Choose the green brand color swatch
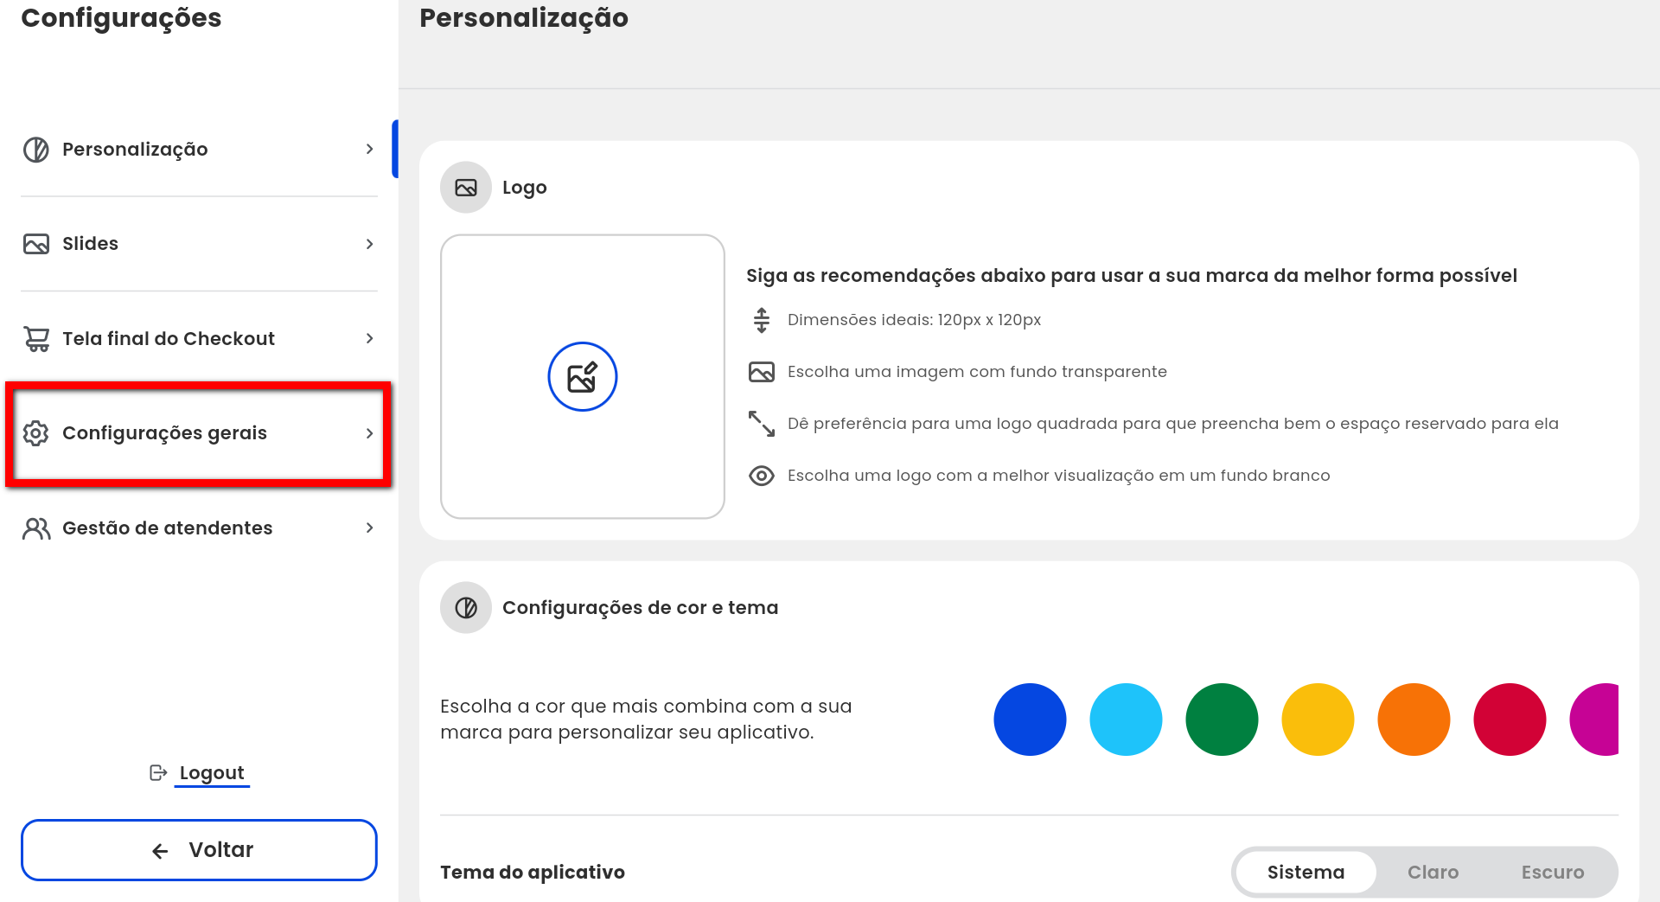Image resolution: width=1660 pixels, height=902 pixels. (1221, 720)
